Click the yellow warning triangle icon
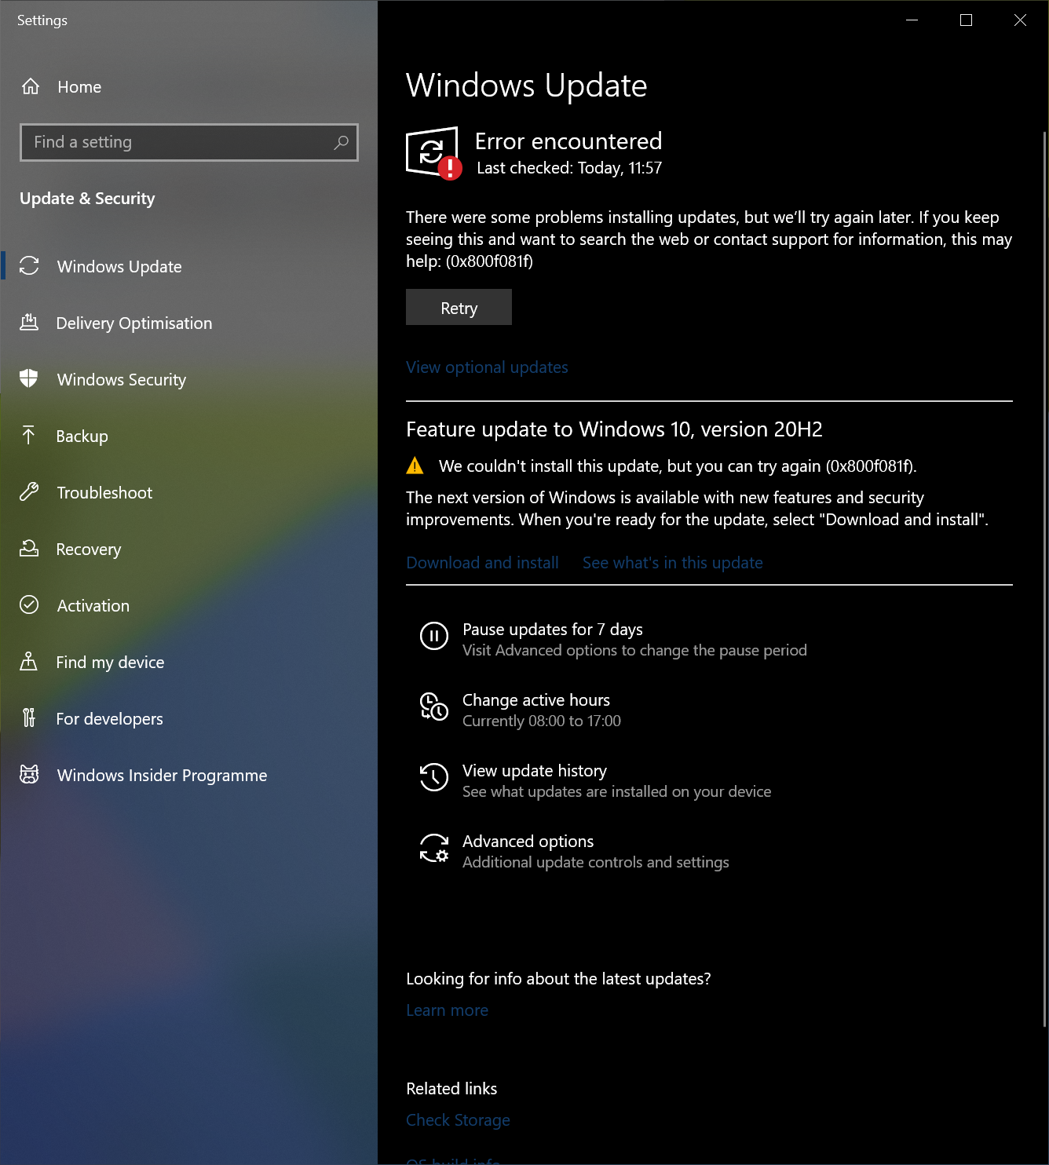 (415, 466)
